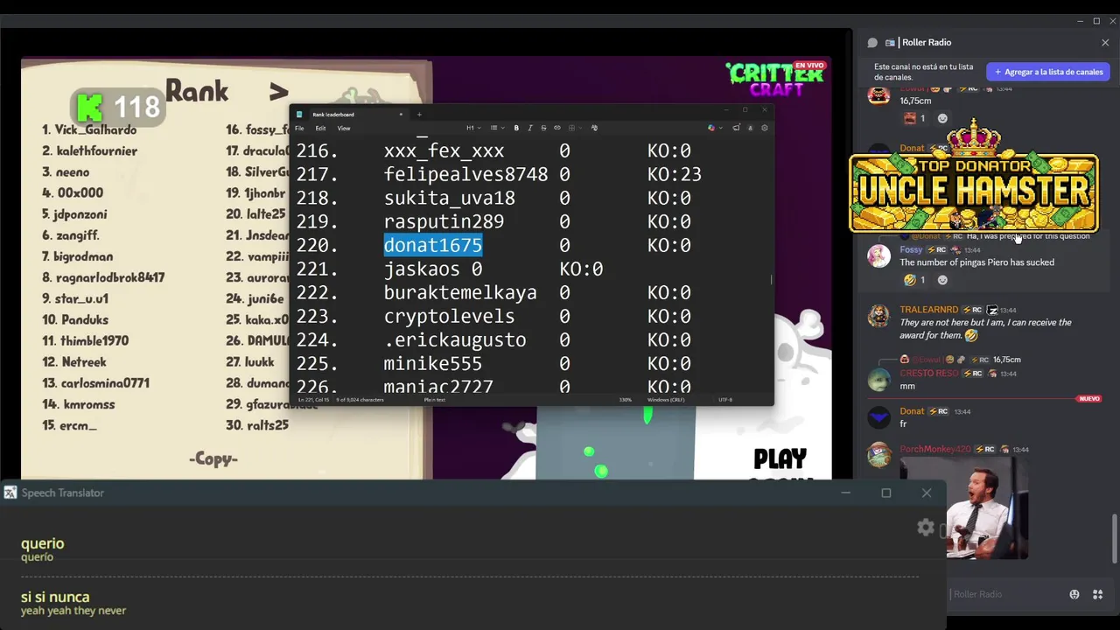Click the KO:23 value in Notepad

point(675,174)
